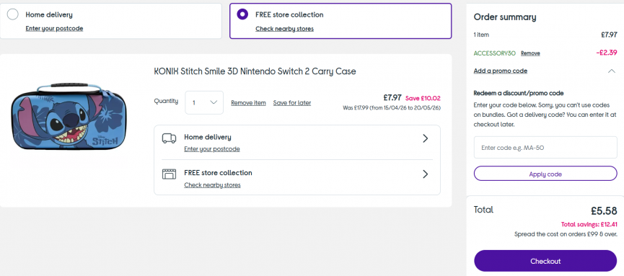Click the Checkout button

click(545, 261)
